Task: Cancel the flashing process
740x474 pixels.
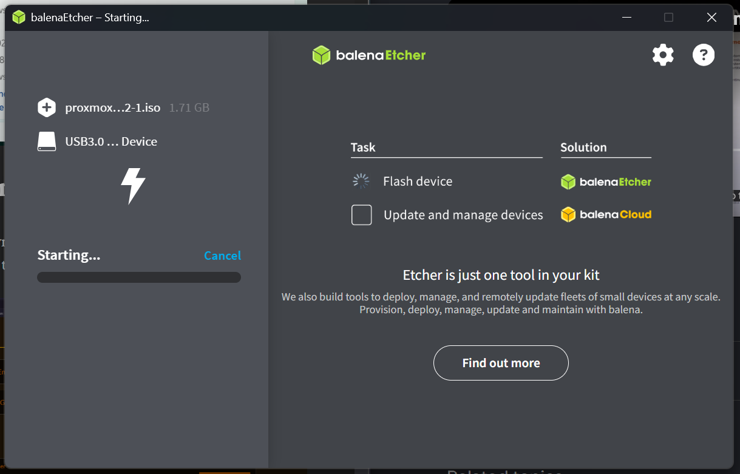Action: (x=222, y=256)
